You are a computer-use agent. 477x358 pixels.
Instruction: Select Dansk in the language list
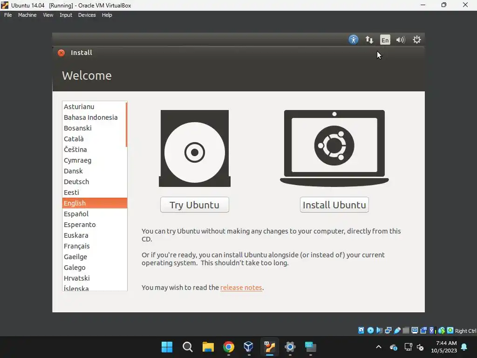(94, 171)
